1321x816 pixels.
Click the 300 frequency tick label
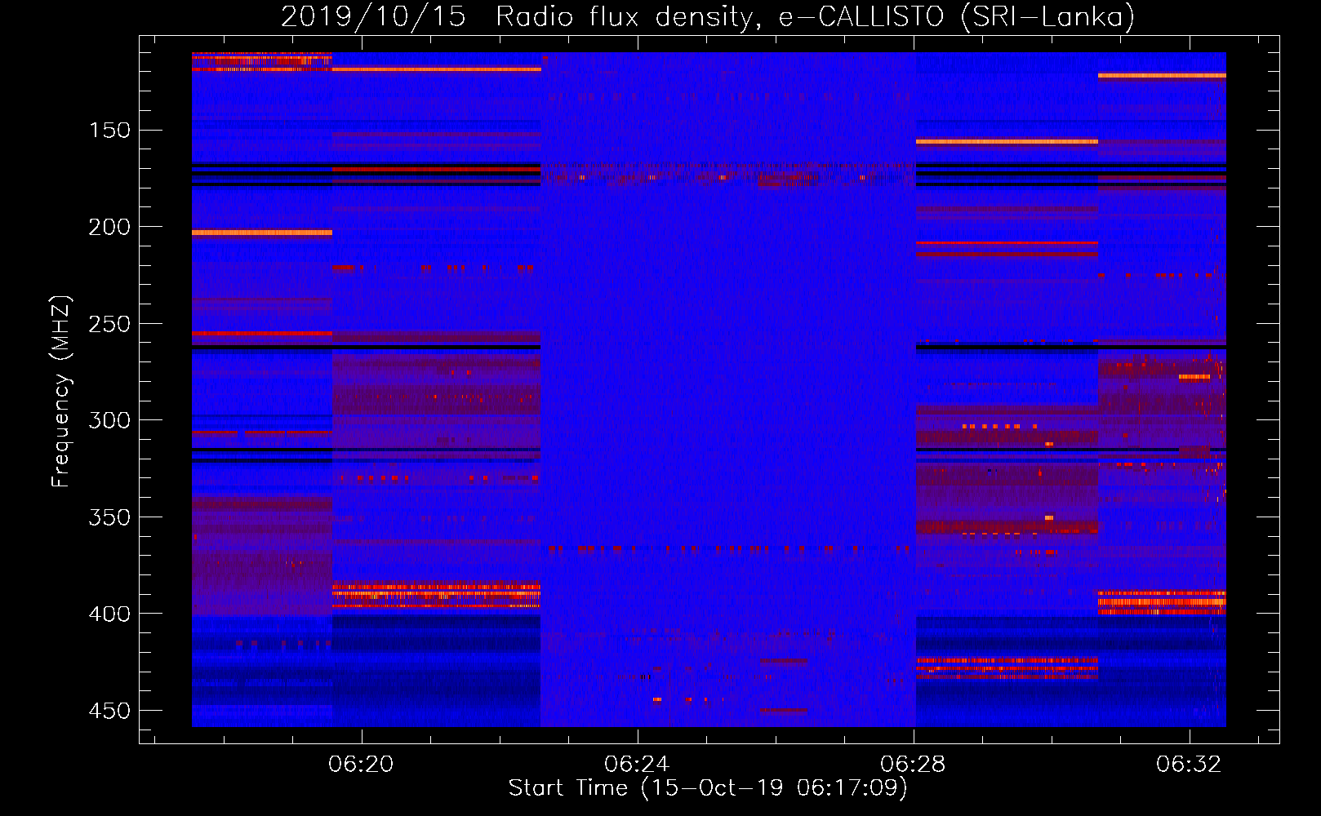(x=109, y=420)
